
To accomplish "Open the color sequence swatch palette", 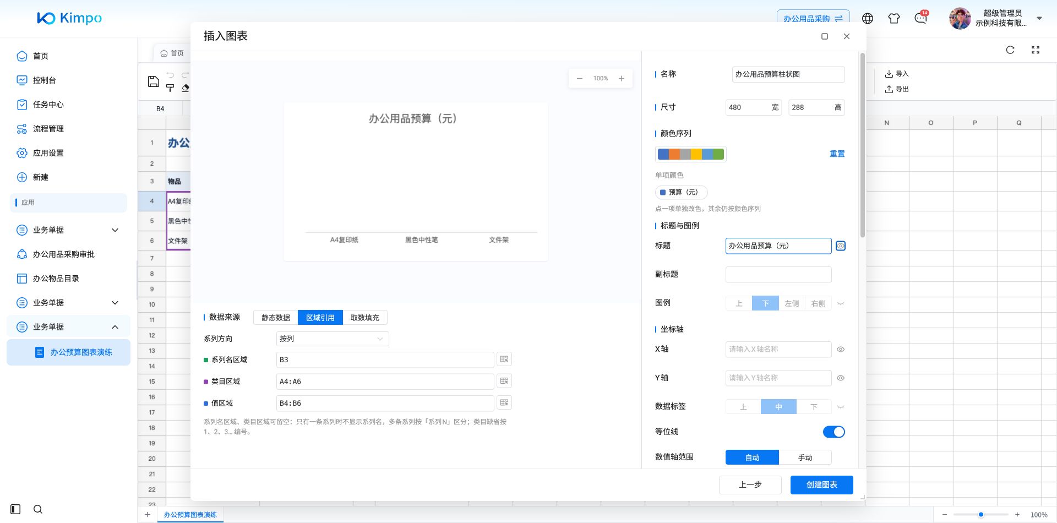I will 691,154.
